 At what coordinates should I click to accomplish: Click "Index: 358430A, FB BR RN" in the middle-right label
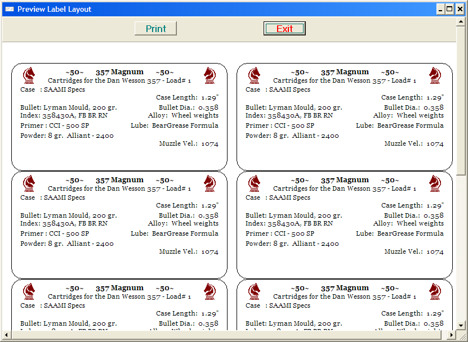[x=289, y=223]
